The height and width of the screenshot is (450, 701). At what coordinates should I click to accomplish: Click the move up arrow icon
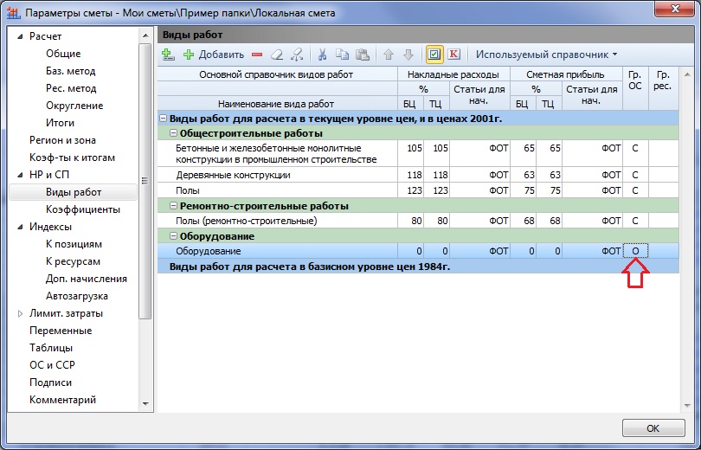[389, 55]
